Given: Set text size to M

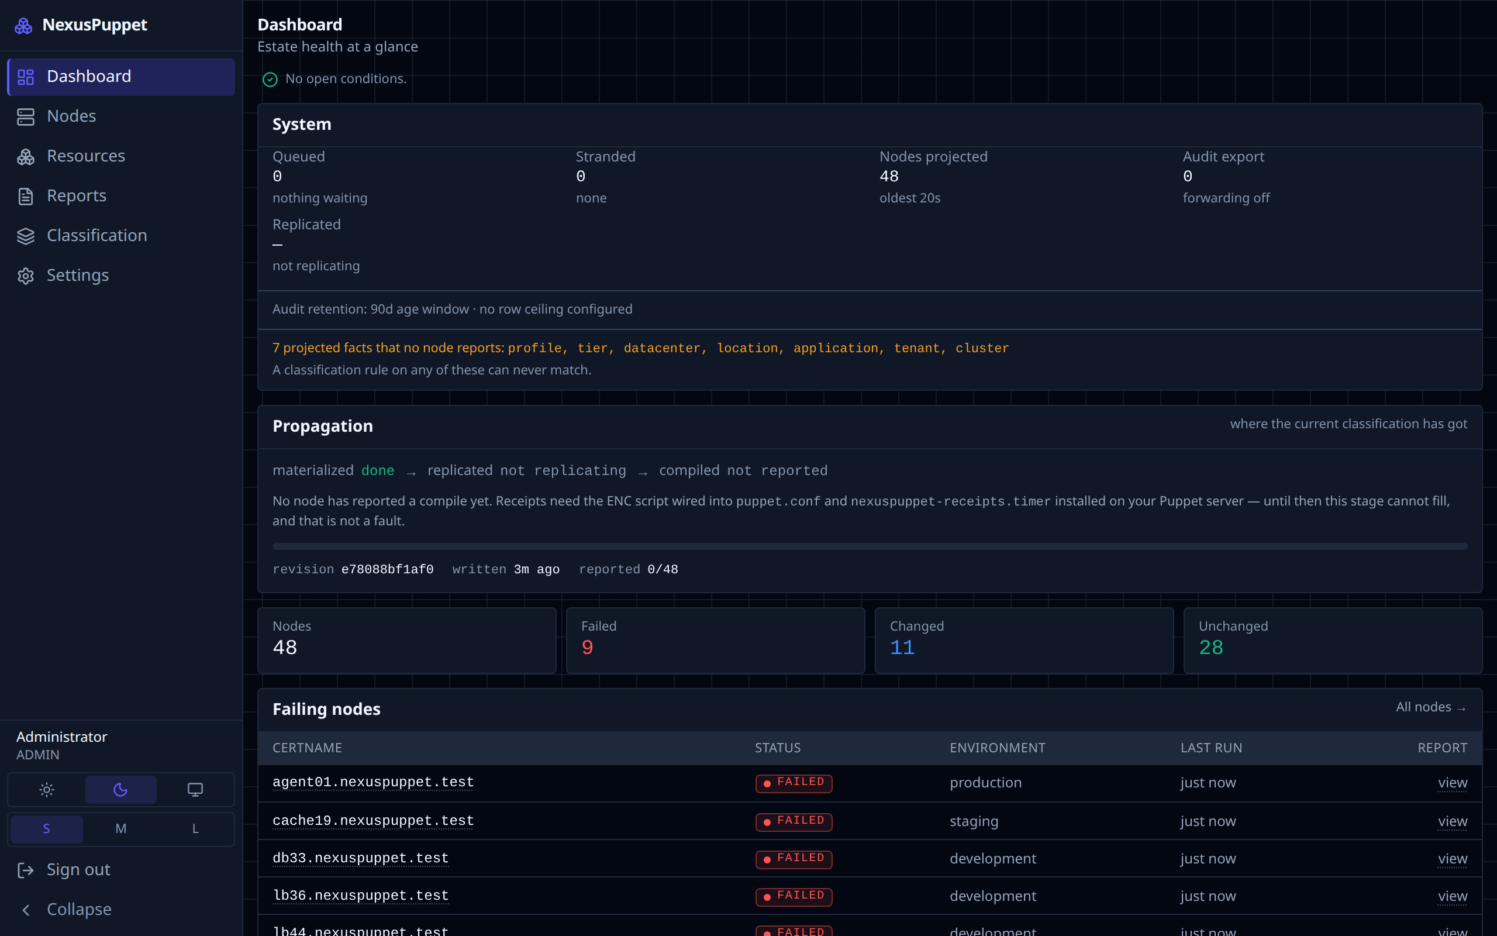Looking at the screenshot, I should [x=120, y=829].
